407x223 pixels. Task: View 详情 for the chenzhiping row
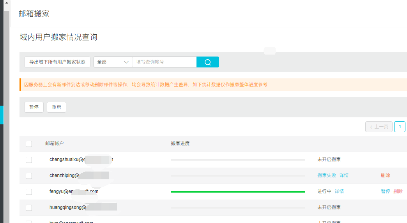click(x=344, y=175)
